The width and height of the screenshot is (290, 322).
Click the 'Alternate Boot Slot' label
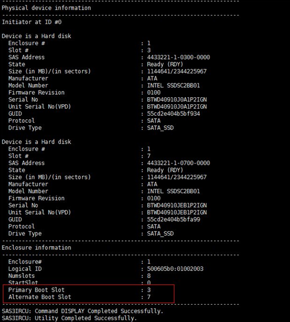pos(39,297)
